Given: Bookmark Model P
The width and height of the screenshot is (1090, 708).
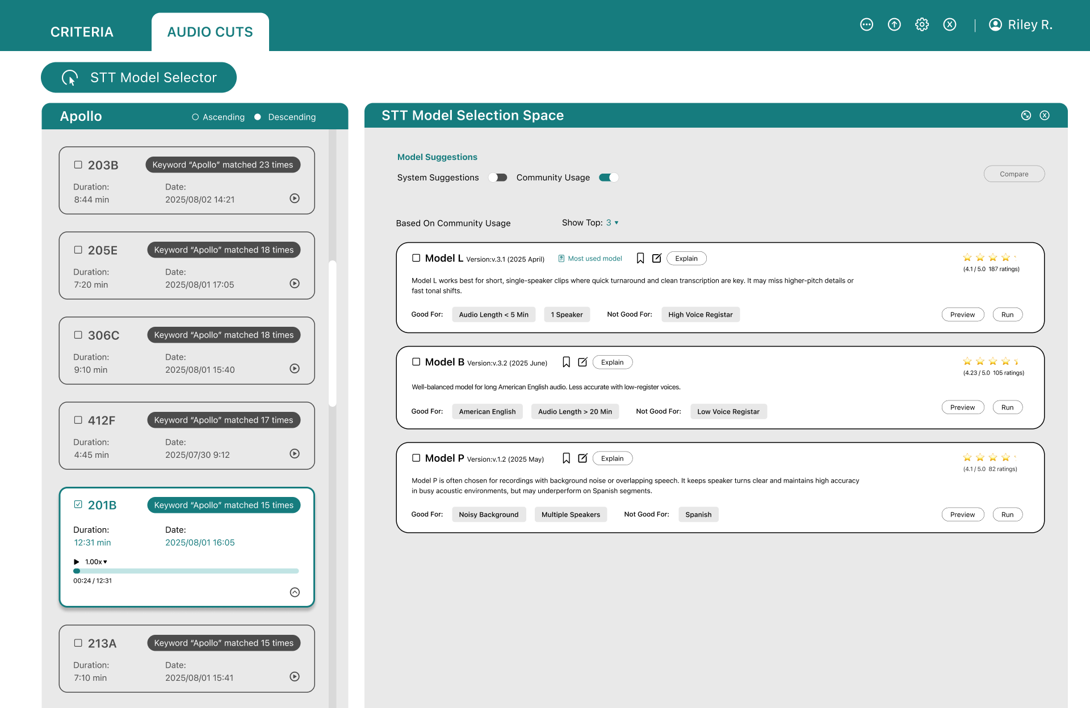Looking at the screenshot, I should (x=566, y=458).
